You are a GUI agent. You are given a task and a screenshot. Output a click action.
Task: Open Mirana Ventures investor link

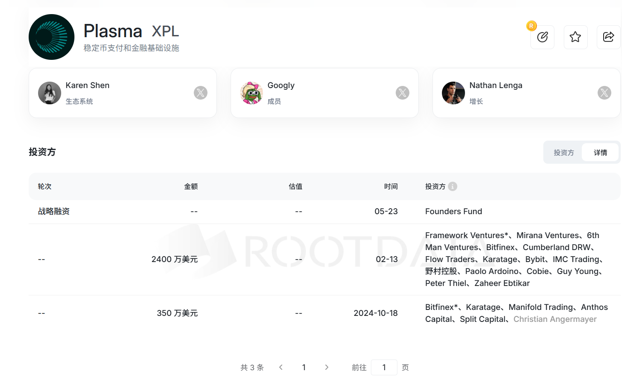548,235
